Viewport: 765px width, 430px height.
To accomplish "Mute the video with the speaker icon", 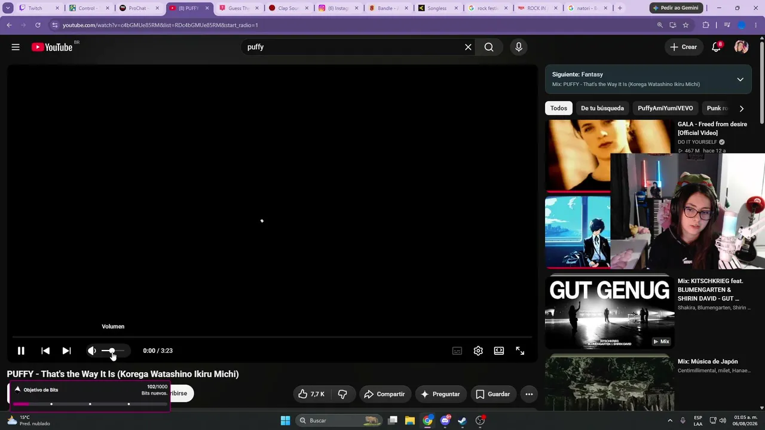I will (91, 351).
